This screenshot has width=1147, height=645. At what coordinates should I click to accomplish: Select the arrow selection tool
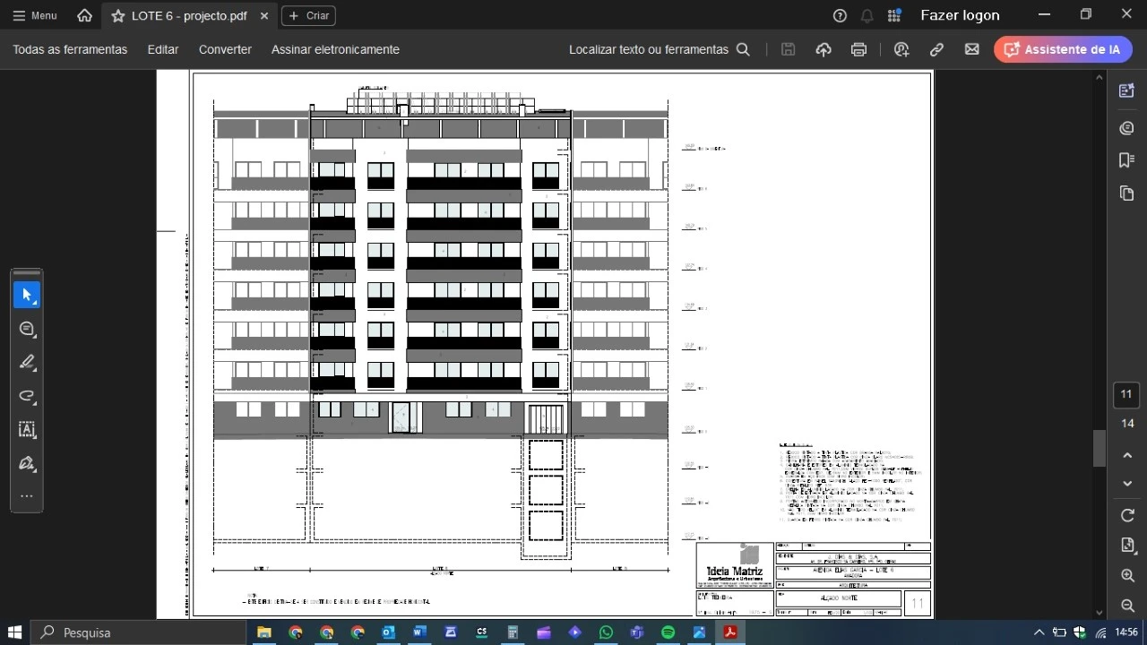point(27,295)
